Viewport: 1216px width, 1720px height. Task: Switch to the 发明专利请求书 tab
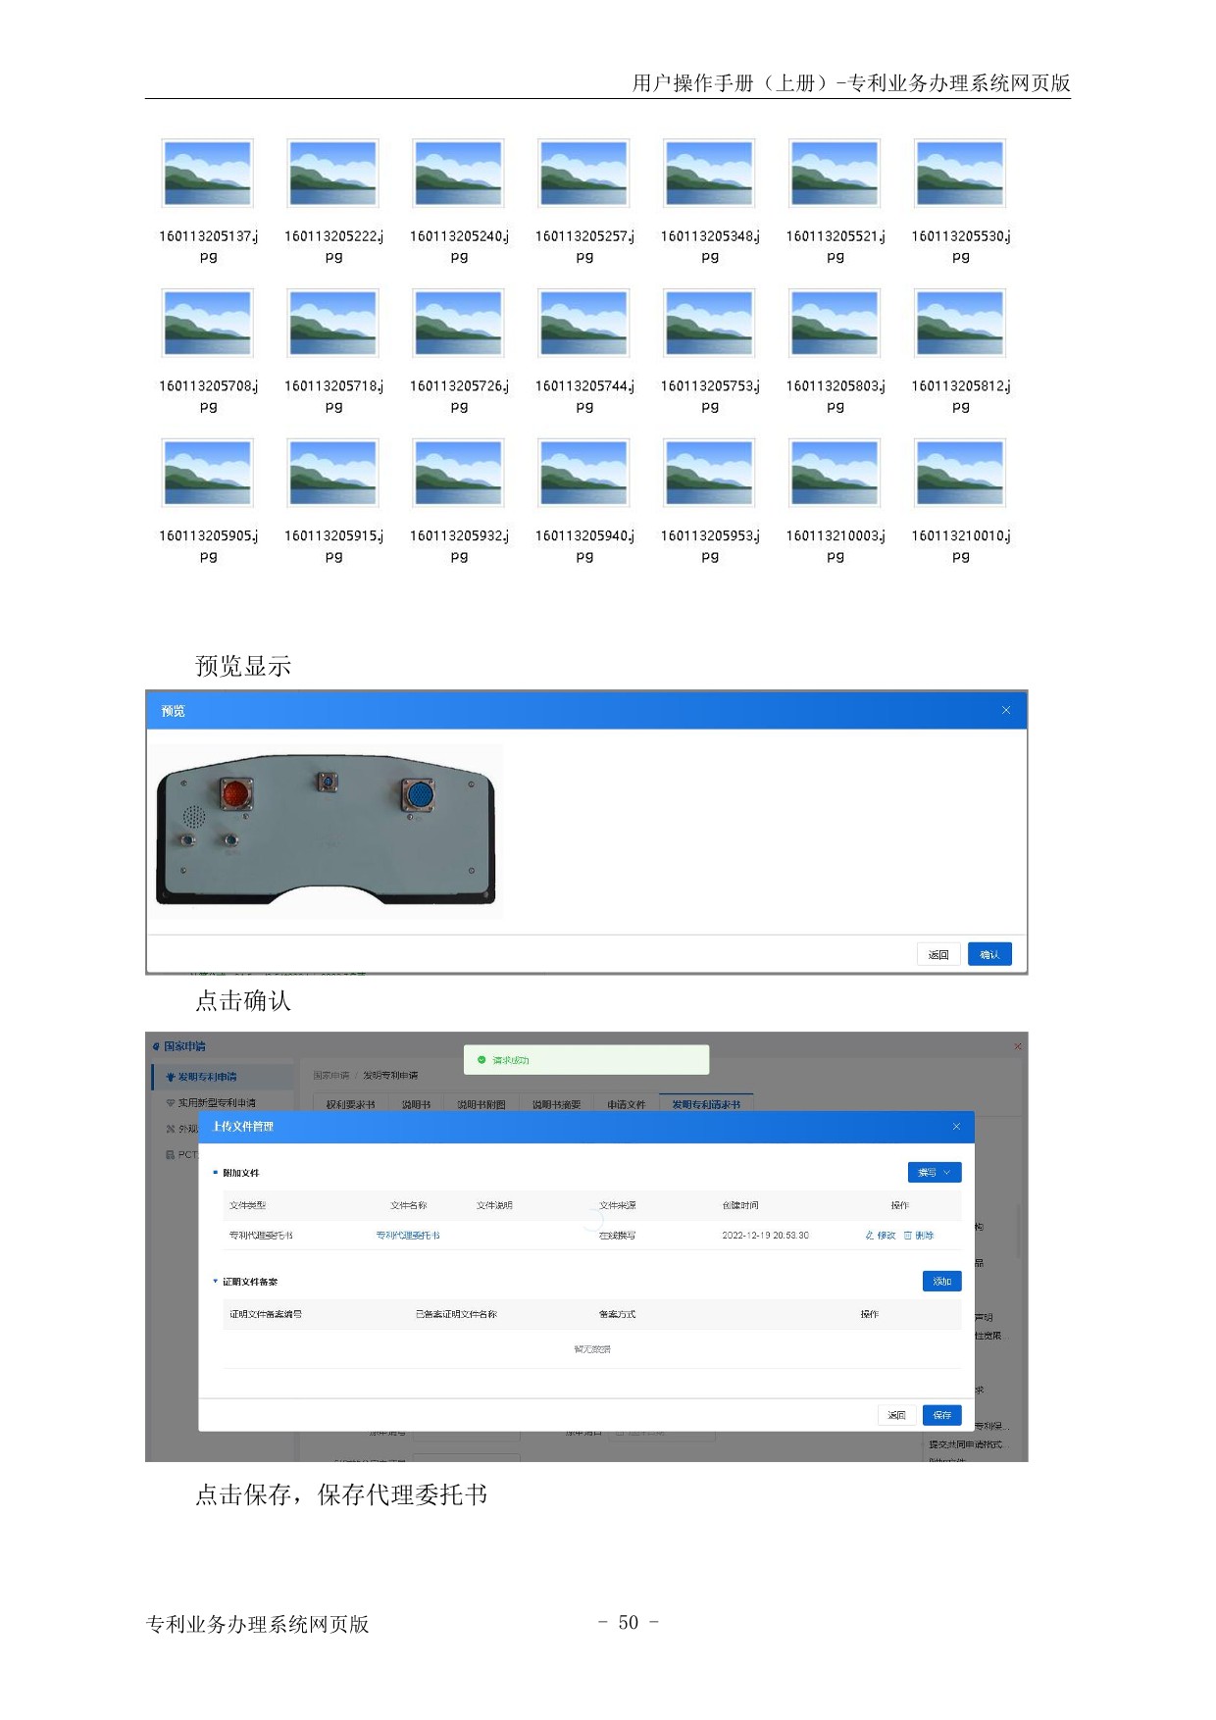coord(706,1104)
